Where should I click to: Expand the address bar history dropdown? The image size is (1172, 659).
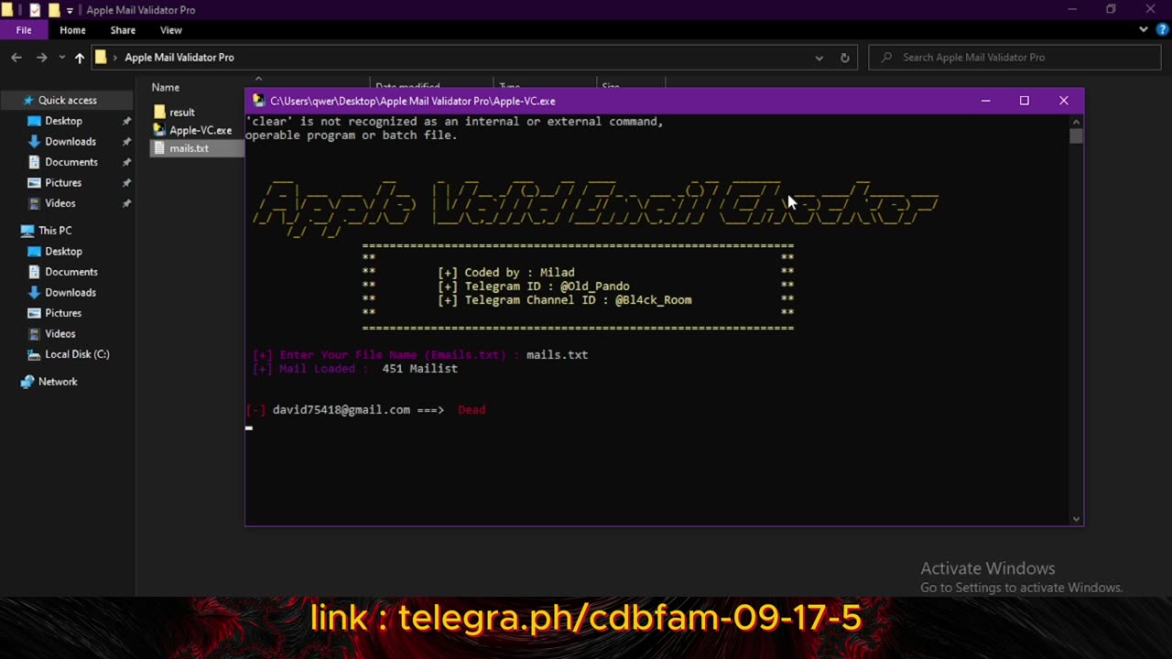click(x=819, y=58)
